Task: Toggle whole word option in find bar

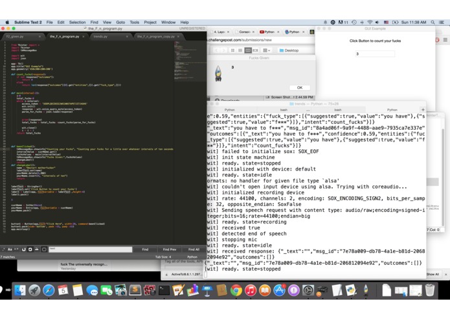Action: [x=16, y=249]
